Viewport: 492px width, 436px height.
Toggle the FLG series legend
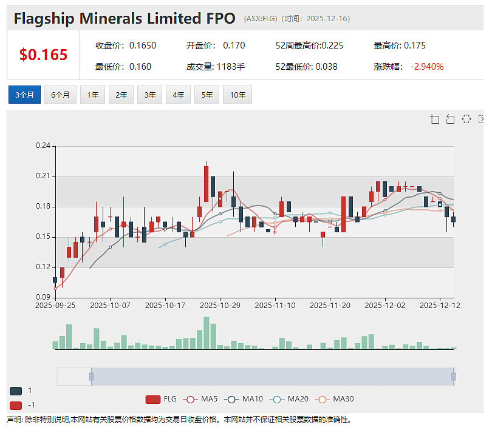[x=161, y=400]
